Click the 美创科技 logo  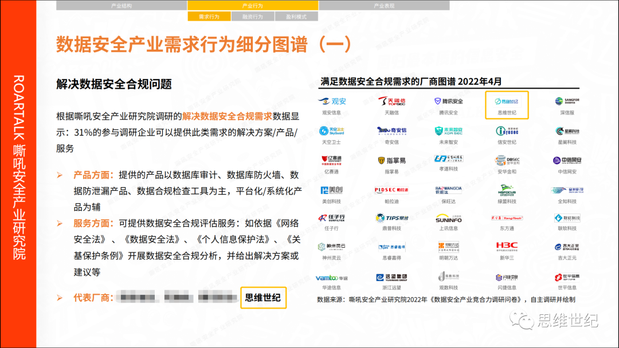coord(332,191)
